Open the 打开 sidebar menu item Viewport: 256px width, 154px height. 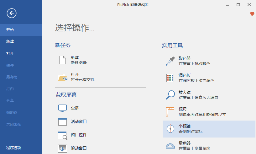pos(21,53)
